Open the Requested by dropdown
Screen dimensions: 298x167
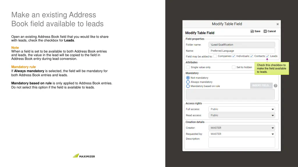point(242,134)
